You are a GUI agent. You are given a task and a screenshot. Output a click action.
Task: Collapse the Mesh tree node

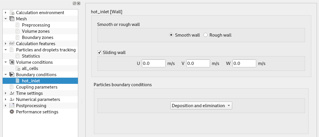[6, 19]
